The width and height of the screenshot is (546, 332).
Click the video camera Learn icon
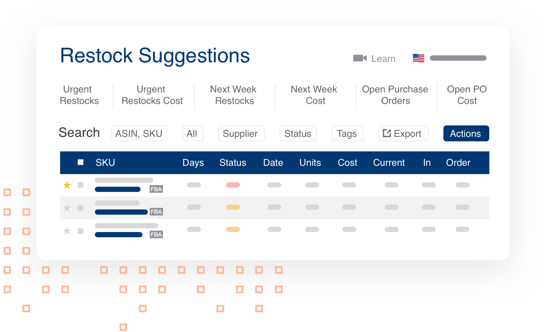(360, 58)
